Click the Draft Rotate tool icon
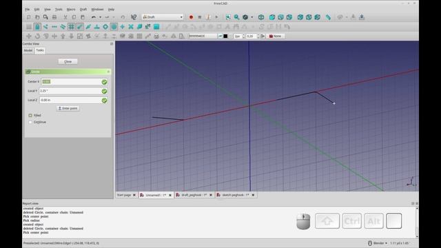The height and width of the screenshot is (248, 441). tap(37, 36)
